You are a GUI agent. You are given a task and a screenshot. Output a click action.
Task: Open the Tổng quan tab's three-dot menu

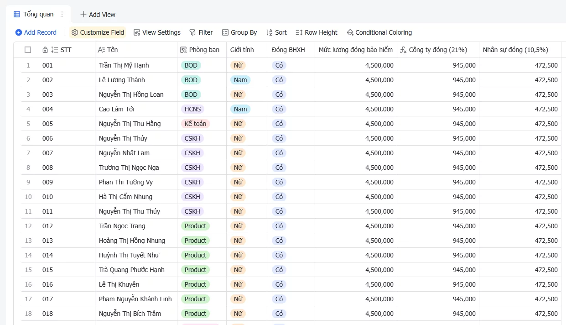click(x=62, y=14)
